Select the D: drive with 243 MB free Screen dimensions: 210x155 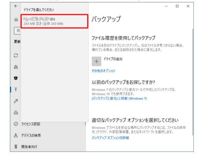[54, 21]
